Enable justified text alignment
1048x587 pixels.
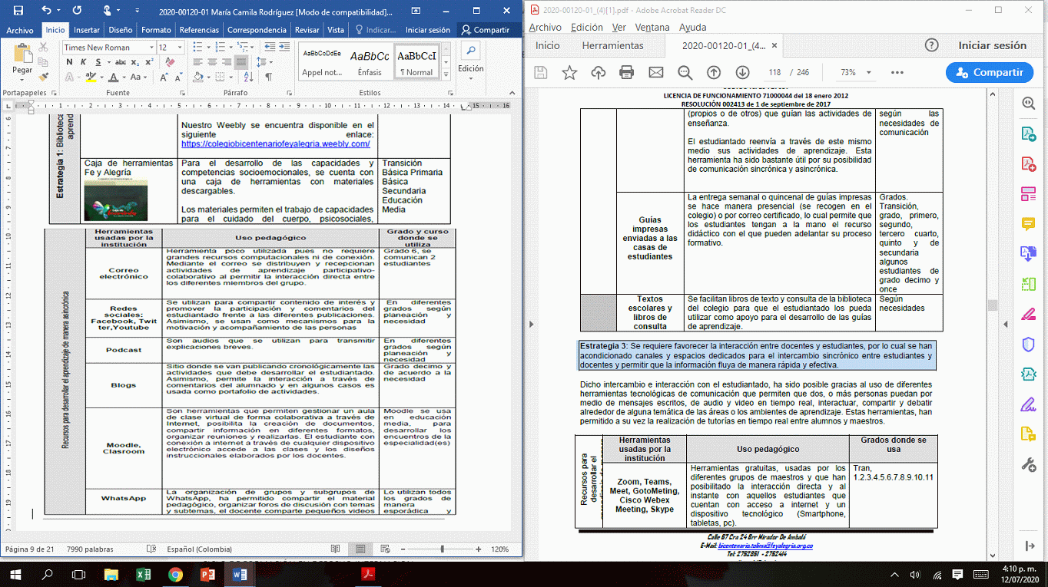(x=240, y=62)
